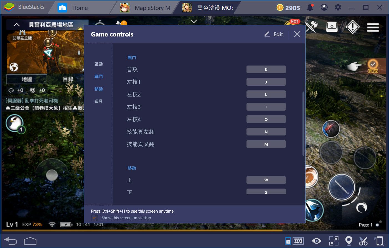Open the account profile icon
The image size is (389, 248).
tap(324, 7)
